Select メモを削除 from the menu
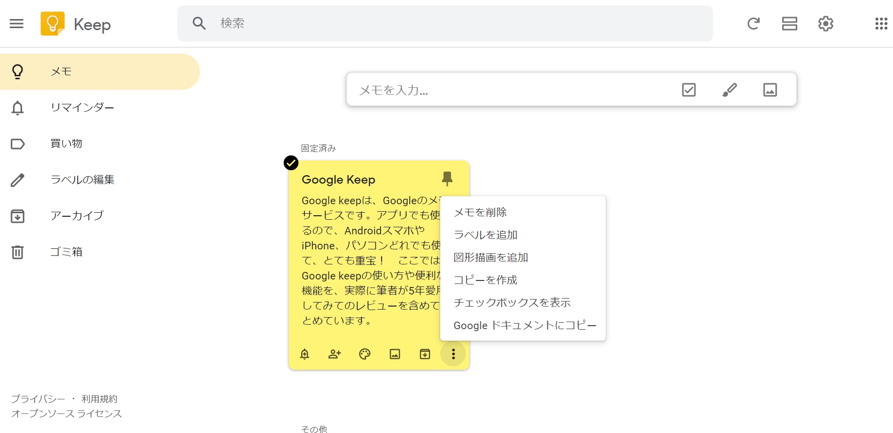The height and width of the screenshot is (433, 893). click(x=523, y=212)
